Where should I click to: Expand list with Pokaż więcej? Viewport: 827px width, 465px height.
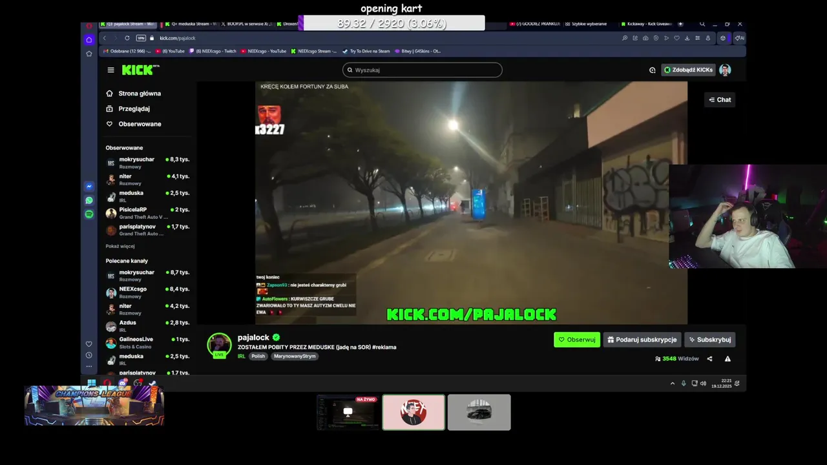(x=120, y=246)
